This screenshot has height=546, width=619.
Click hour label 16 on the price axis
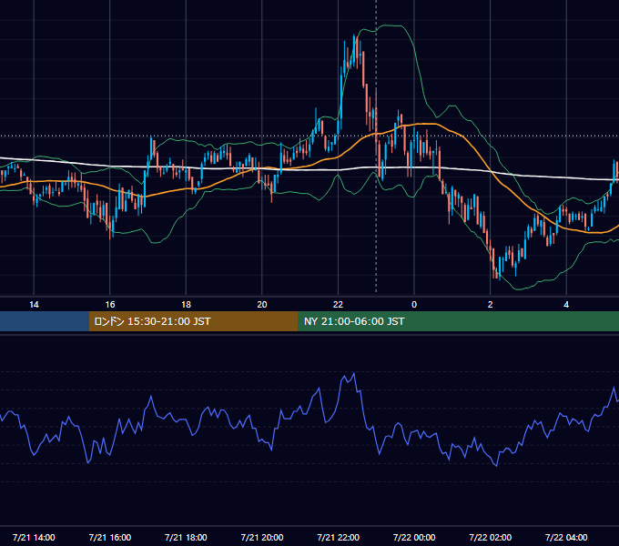tap(110, 305)
